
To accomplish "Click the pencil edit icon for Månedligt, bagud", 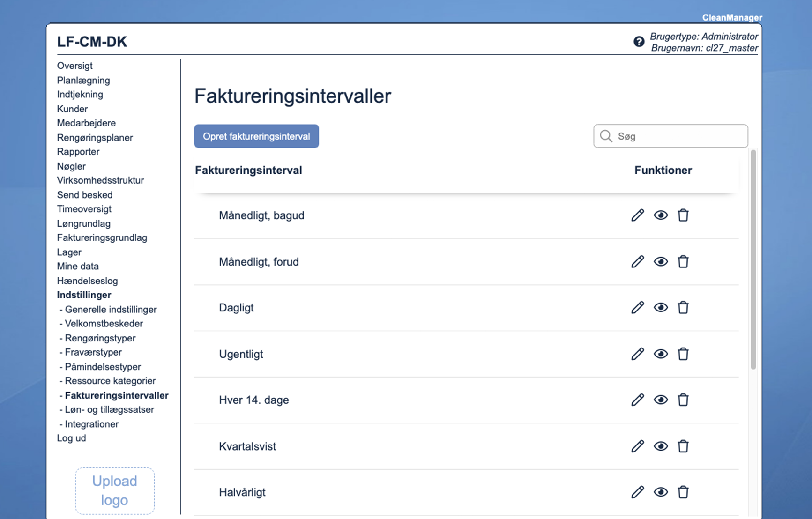I will pyautogui.click(x=637, y=215).
